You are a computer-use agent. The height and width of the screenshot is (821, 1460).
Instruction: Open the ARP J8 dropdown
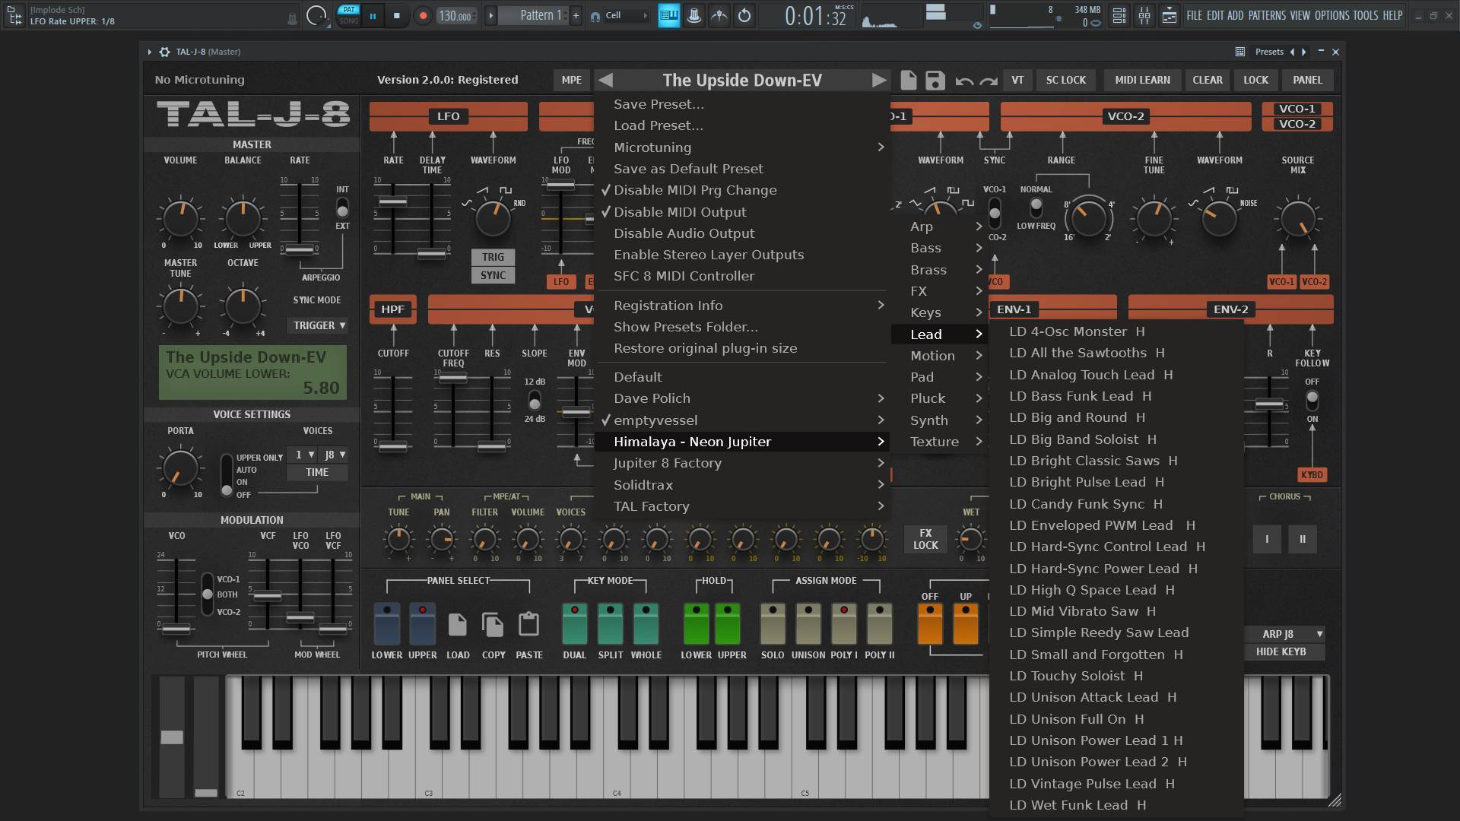click(1285, 634)
